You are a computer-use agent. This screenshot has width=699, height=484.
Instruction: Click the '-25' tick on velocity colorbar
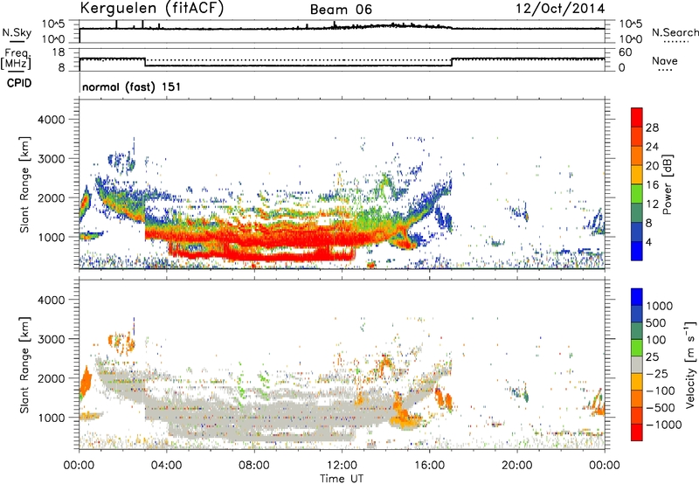(657, 373)
